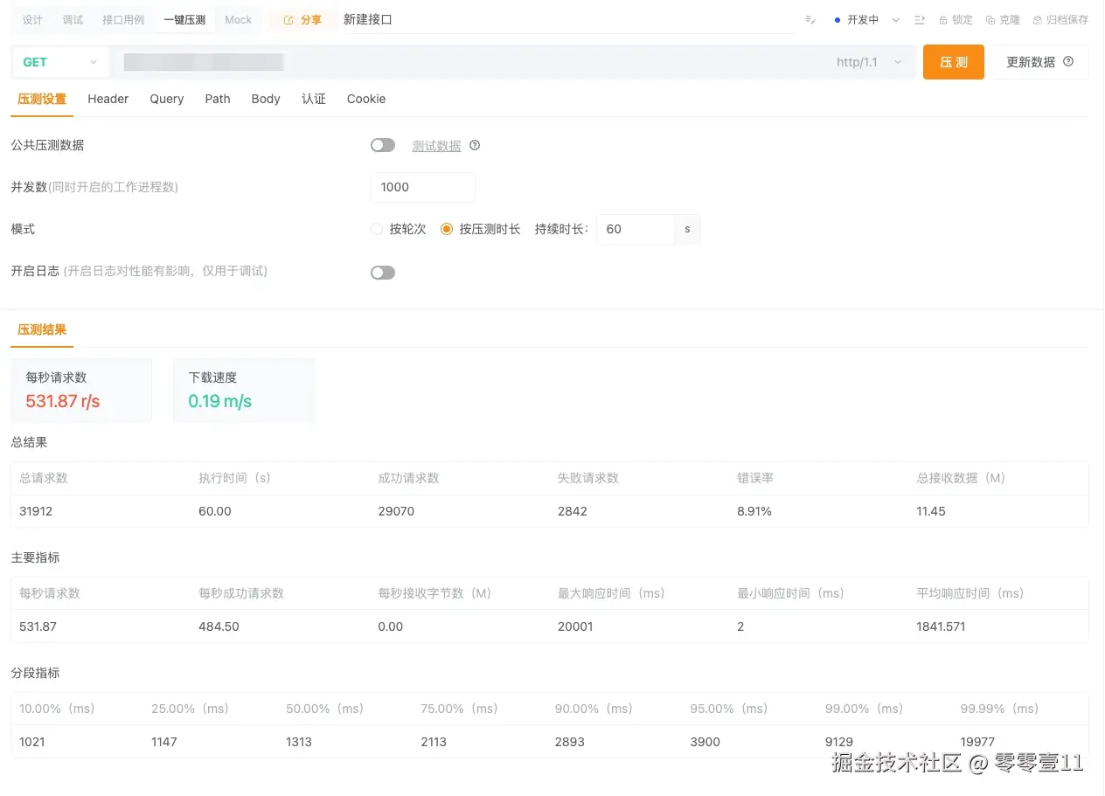Screen dimensions: 1105x796
Task: Click max response time value 20001
Action: pos(575,626)
